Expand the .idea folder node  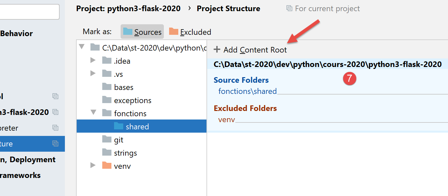(93, 60)
